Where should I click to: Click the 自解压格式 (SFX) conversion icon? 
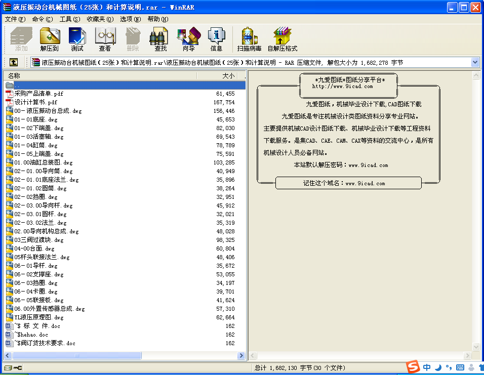282,38
